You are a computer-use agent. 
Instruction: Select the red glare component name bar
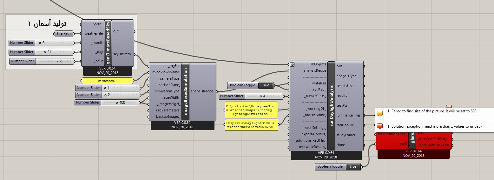pos(412,140)
